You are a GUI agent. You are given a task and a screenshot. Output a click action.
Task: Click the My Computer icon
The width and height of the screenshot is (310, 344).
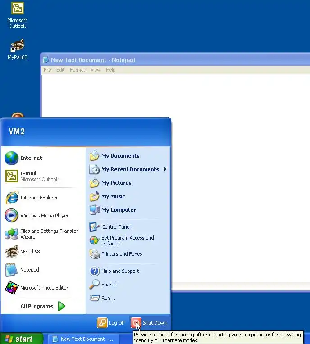[95, 210]
